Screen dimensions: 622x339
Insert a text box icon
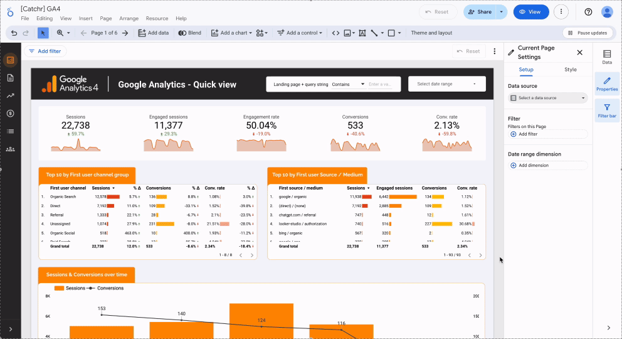coord(362,33)
